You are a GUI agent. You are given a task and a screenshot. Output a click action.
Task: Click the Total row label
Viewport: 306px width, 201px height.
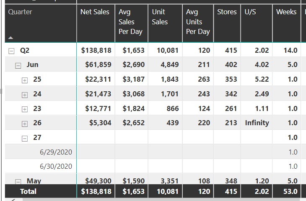click(29, 191)
